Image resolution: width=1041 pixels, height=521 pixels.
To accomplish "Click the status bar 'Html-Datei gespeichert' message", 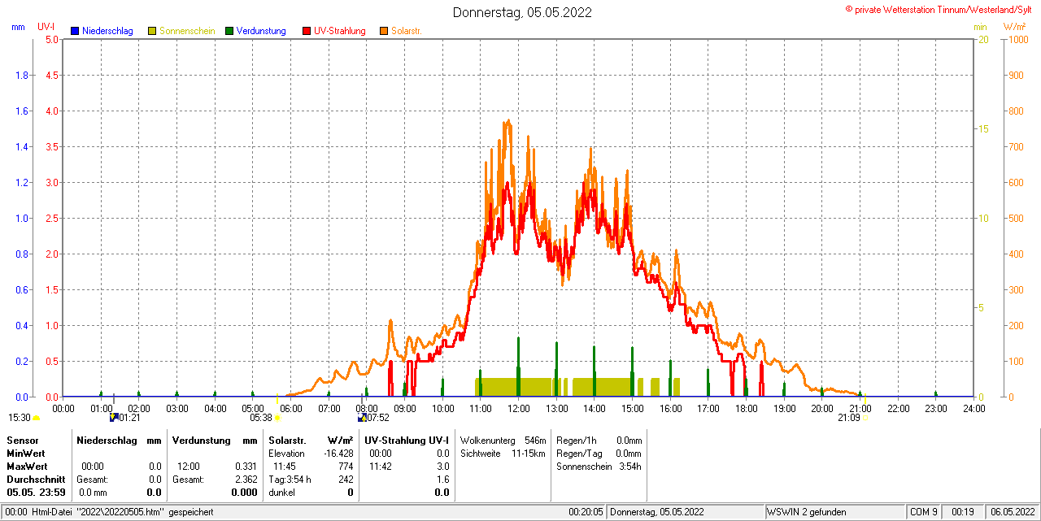I will (109, 512).
